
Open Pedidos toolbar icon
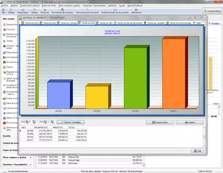34,11
